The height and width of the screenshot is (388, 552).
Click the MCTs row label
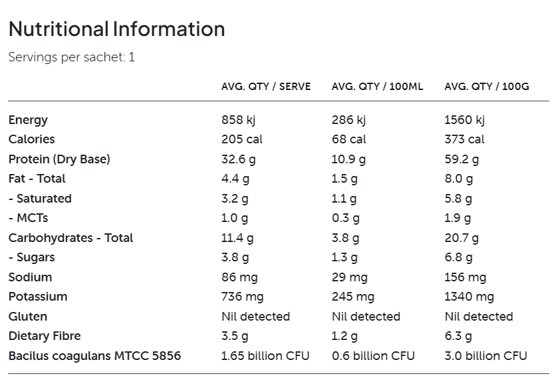(x=28, y=218)
